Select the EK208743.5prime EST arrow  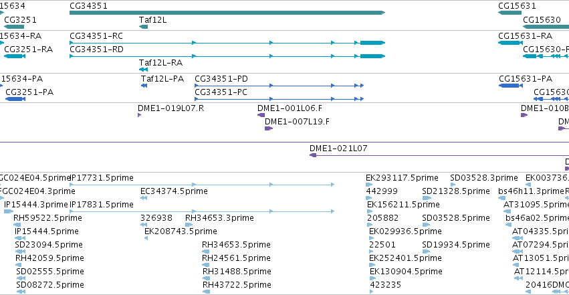coord(146,238)
